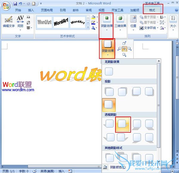Viewport: 179px width, 173px height.
Task: Click the WordArt text in the document
Action: pos(71,75)
